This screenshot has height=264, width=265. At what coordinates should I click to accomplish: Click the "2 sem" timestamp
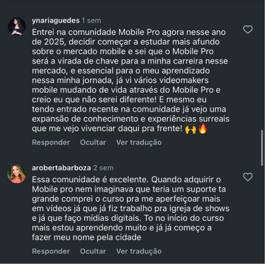point(103,168)
